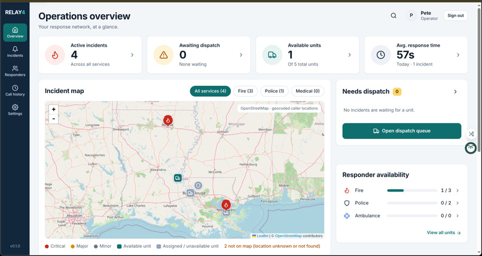Image resolution: width=482 pixels, height=256 pixels.
Task: Click the Needs dispatch count badge
Action: (x=397, y=91)
